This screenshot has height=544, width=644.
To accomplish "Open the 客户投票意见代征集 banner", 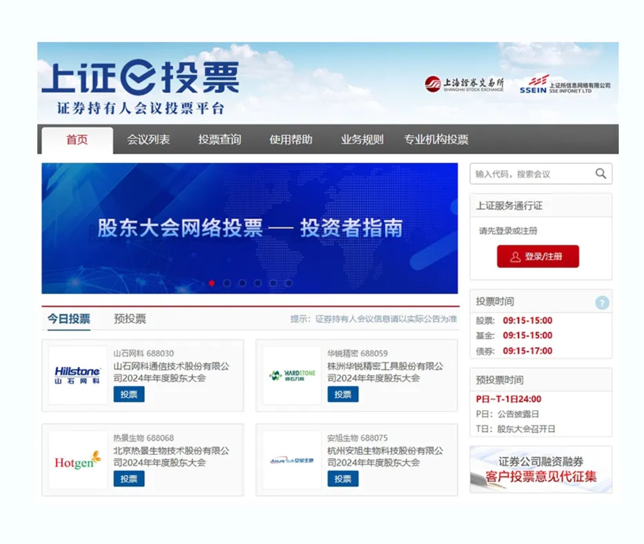I will 541,470.
